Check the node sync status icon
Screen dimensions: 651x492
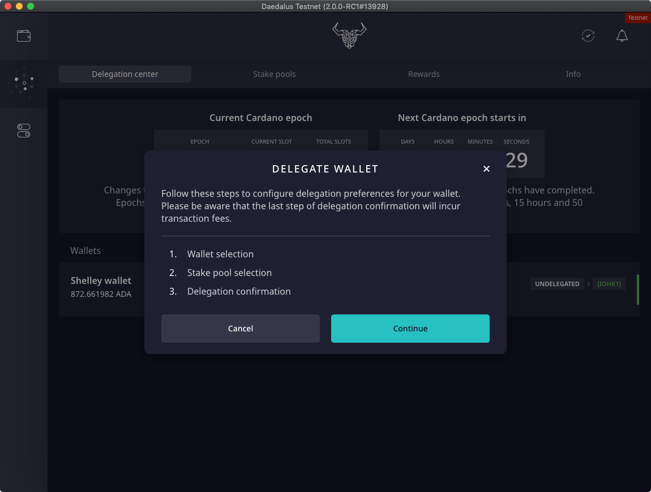click(x=588, y=36)
